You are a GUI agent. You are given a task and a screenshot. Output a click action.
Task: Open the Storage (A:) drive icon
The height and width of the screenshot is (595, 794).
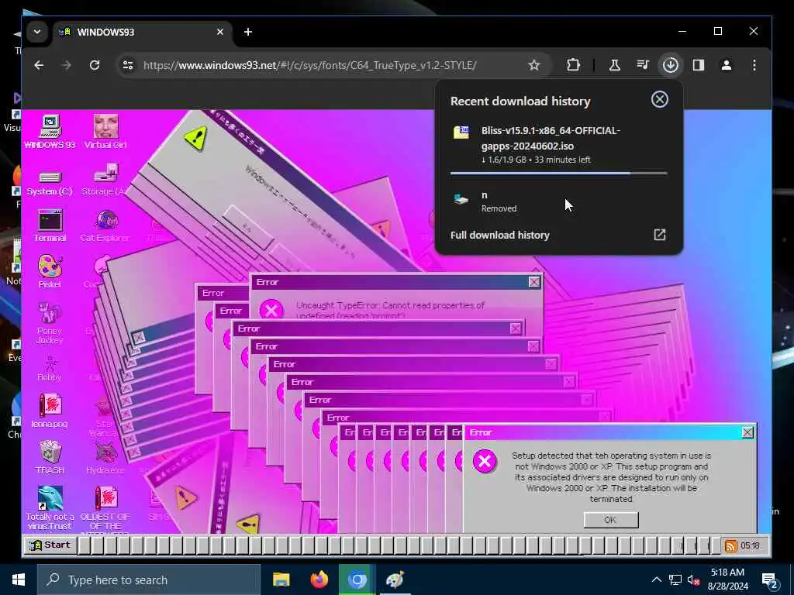click(x=105, y=180)
